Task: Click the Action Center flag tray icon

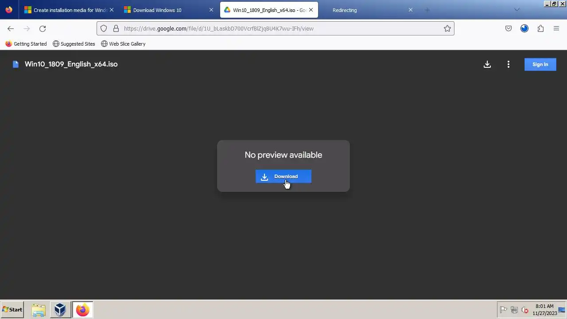Action: click(504, 310)
